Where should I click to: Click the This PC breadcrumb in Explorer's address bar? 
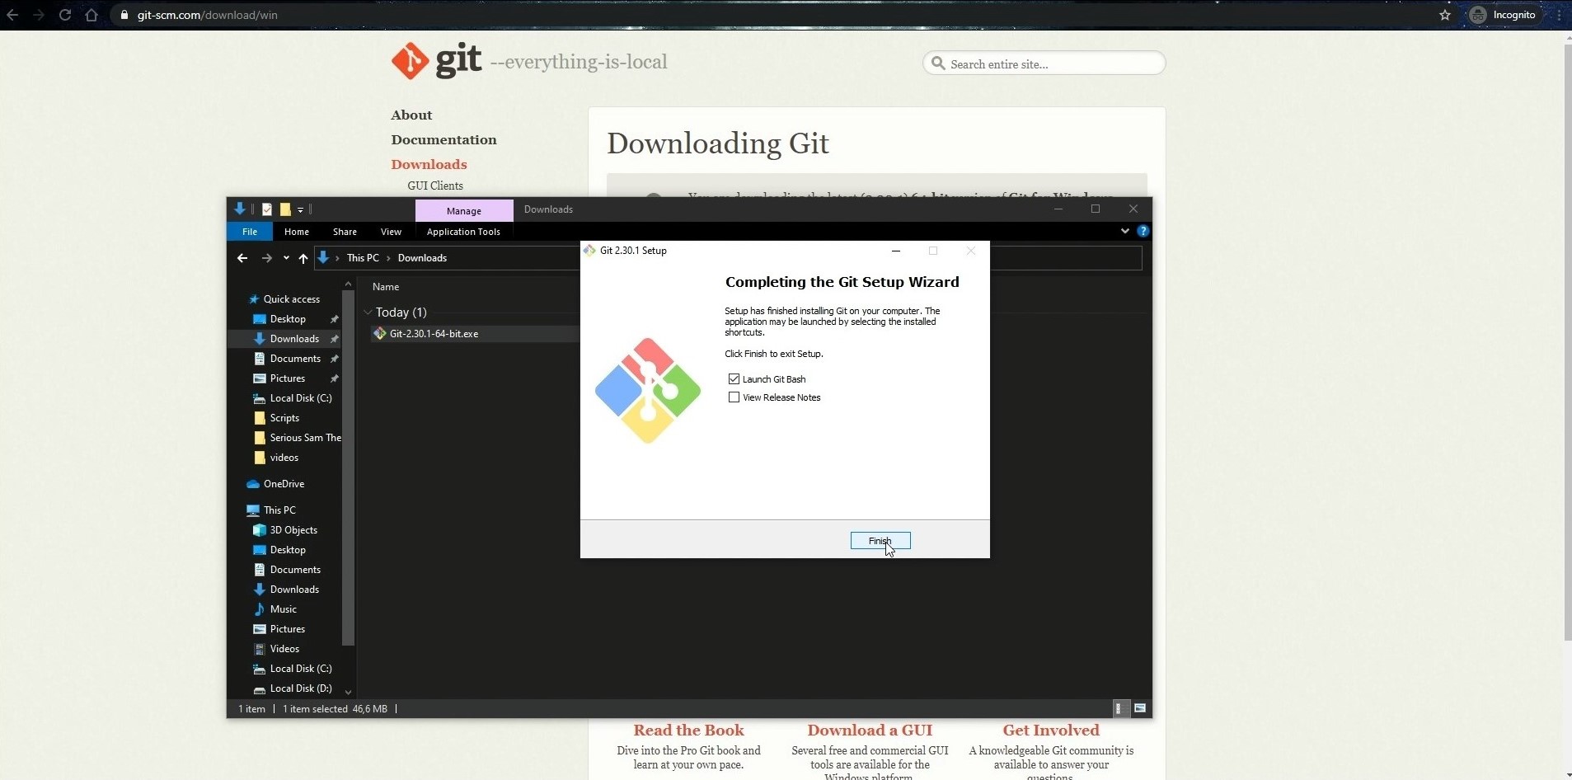point(363,258)
